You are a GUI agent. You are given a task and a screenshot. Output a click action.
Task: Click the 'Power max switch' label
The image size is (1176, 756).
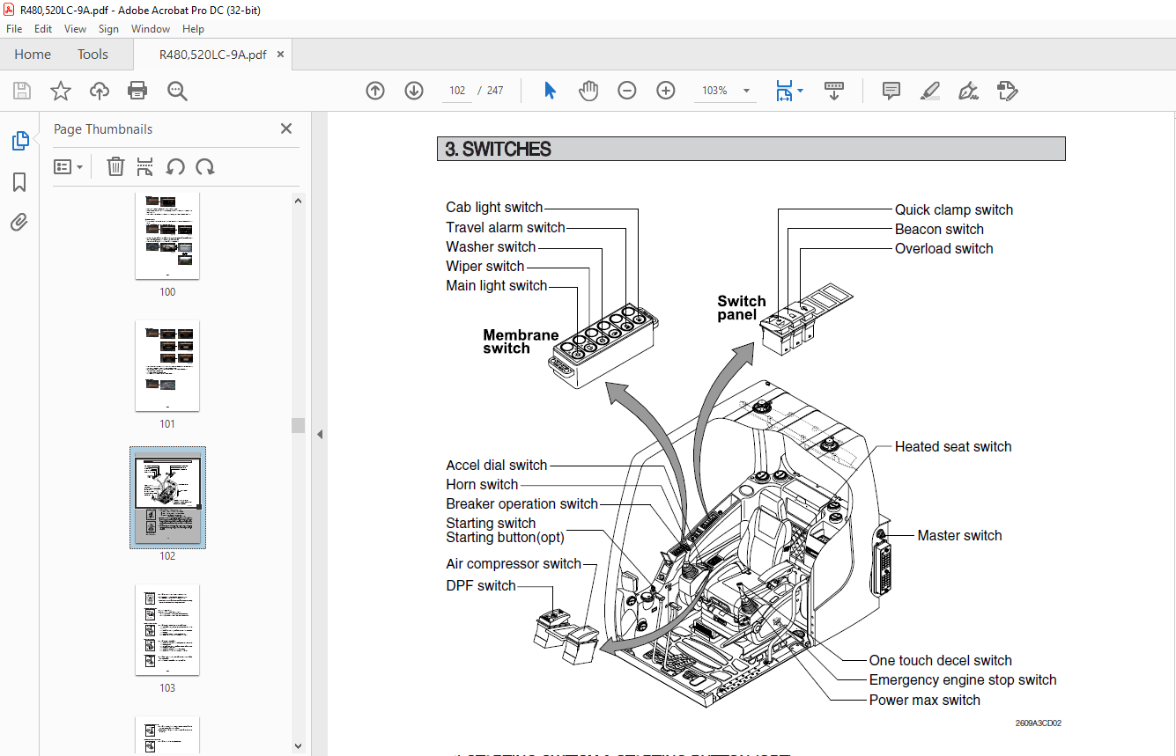tap(925, 700)
